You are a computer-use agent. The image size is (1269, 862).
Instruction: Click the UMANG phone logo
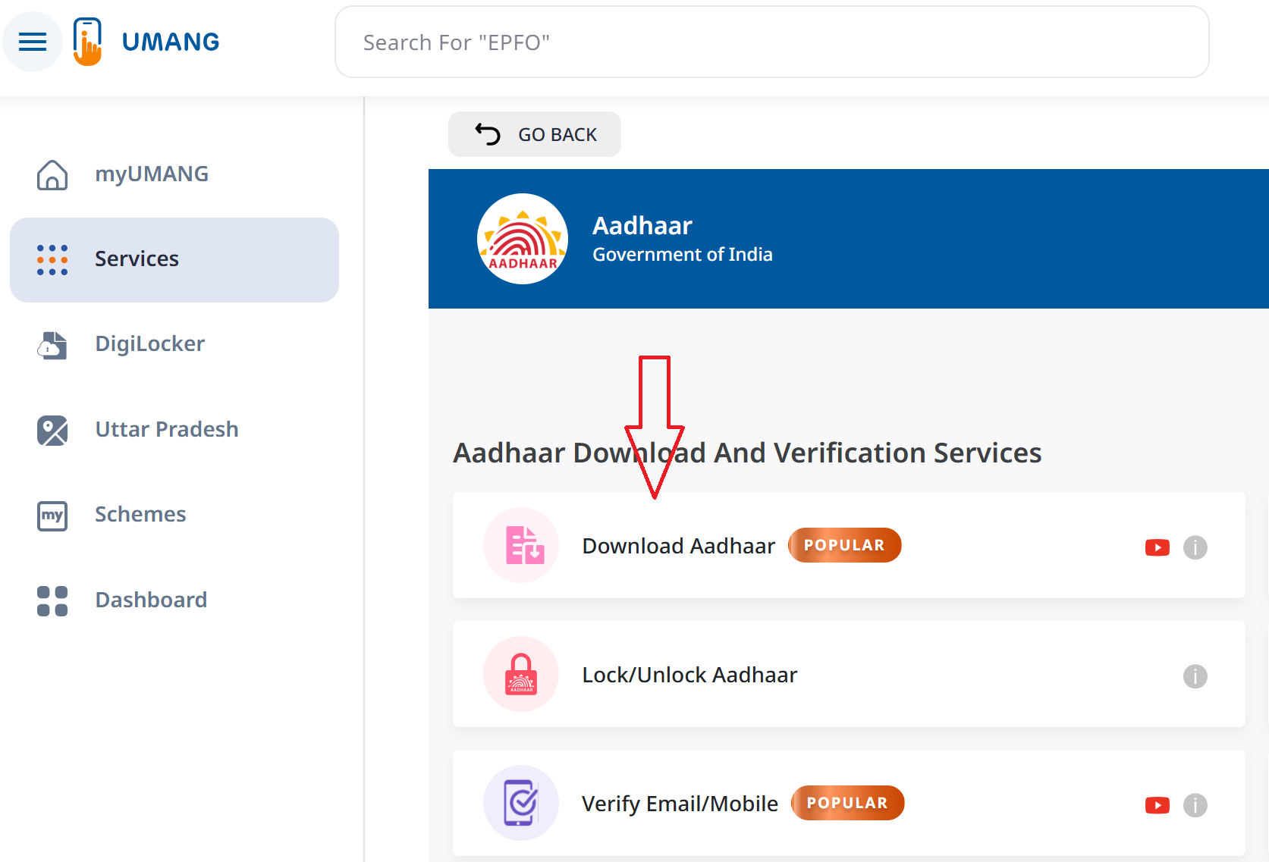pyautogui.click(x=87, y=41)
